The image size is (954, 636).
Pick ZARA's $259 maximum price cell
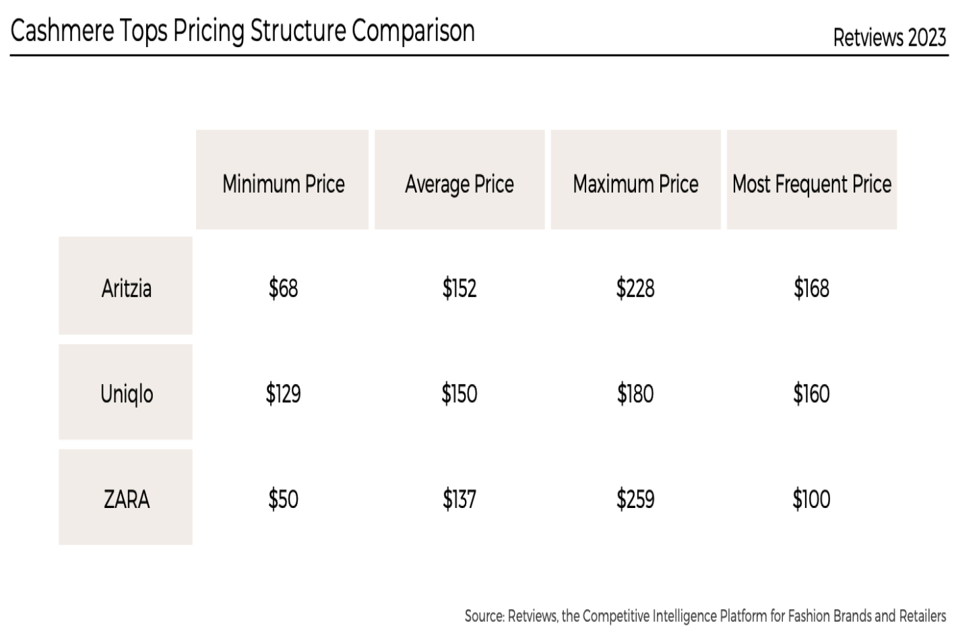tap(635, 499)
